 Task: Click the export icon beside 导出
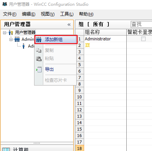tap(39, 70)
